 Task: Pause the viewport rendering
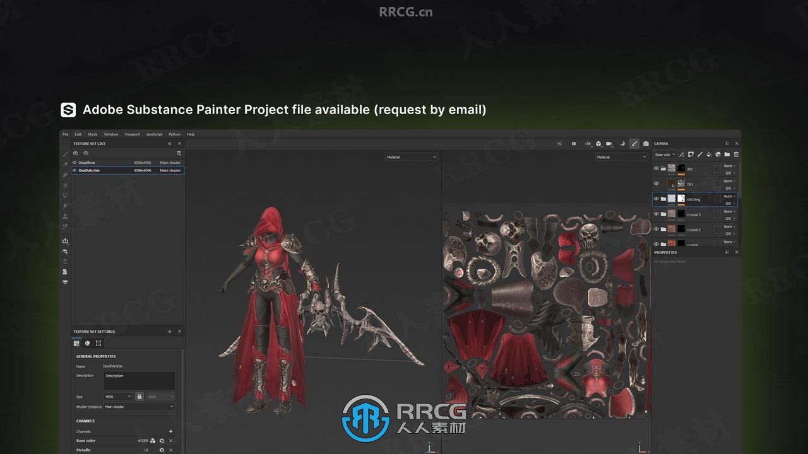tap(574, 144)
